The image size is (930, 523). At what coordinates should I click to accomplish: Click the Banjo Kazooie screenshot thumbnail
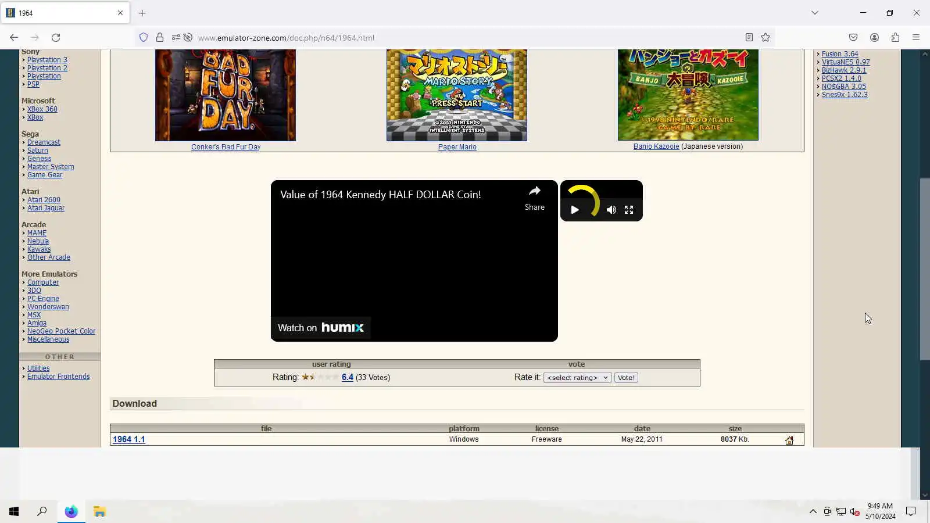pyautogui.click(x=688, y=95)
